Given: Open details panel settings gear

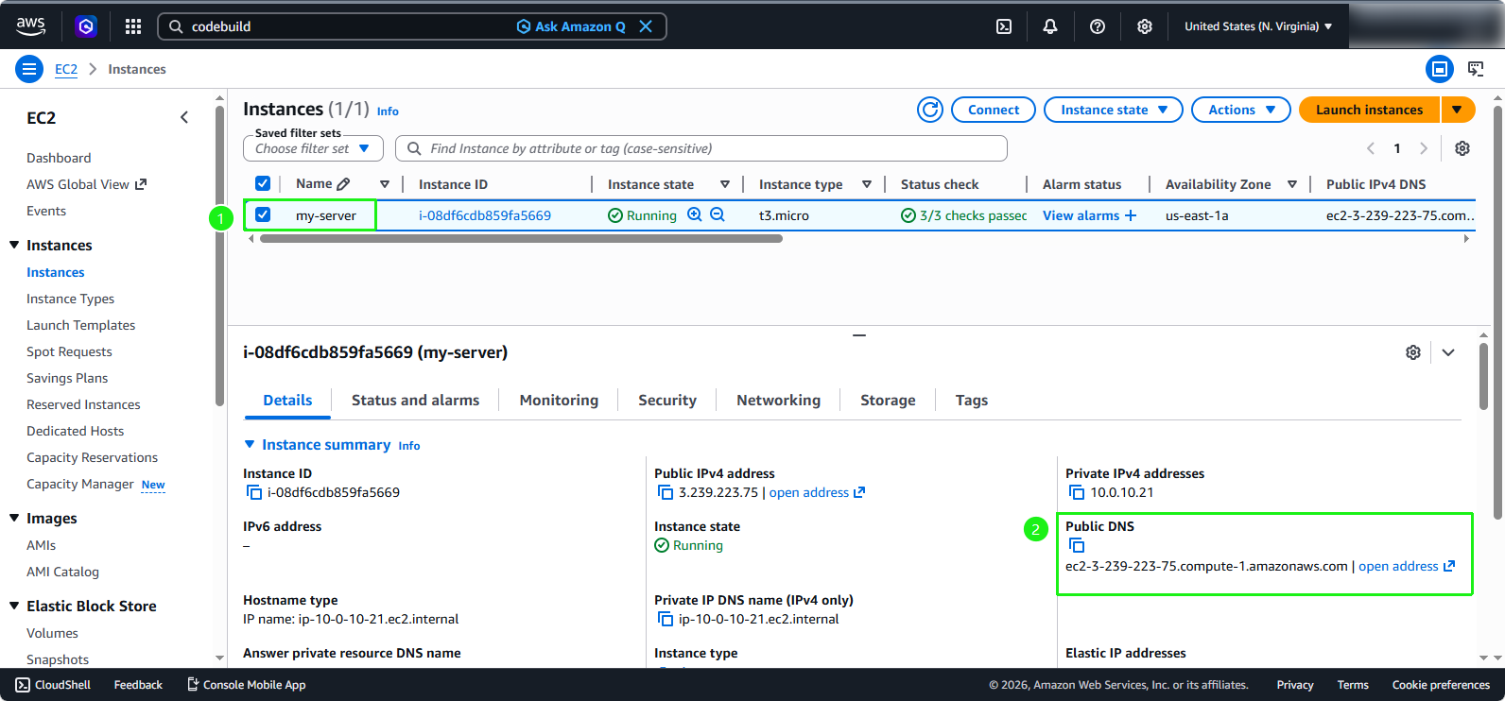Looking at the screenshot, I should pyautogui.click(x=1413, y=352).
